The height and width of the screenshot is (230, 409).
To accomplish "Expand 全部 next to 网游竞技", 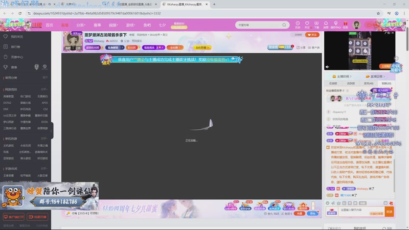I will point(44,89).
